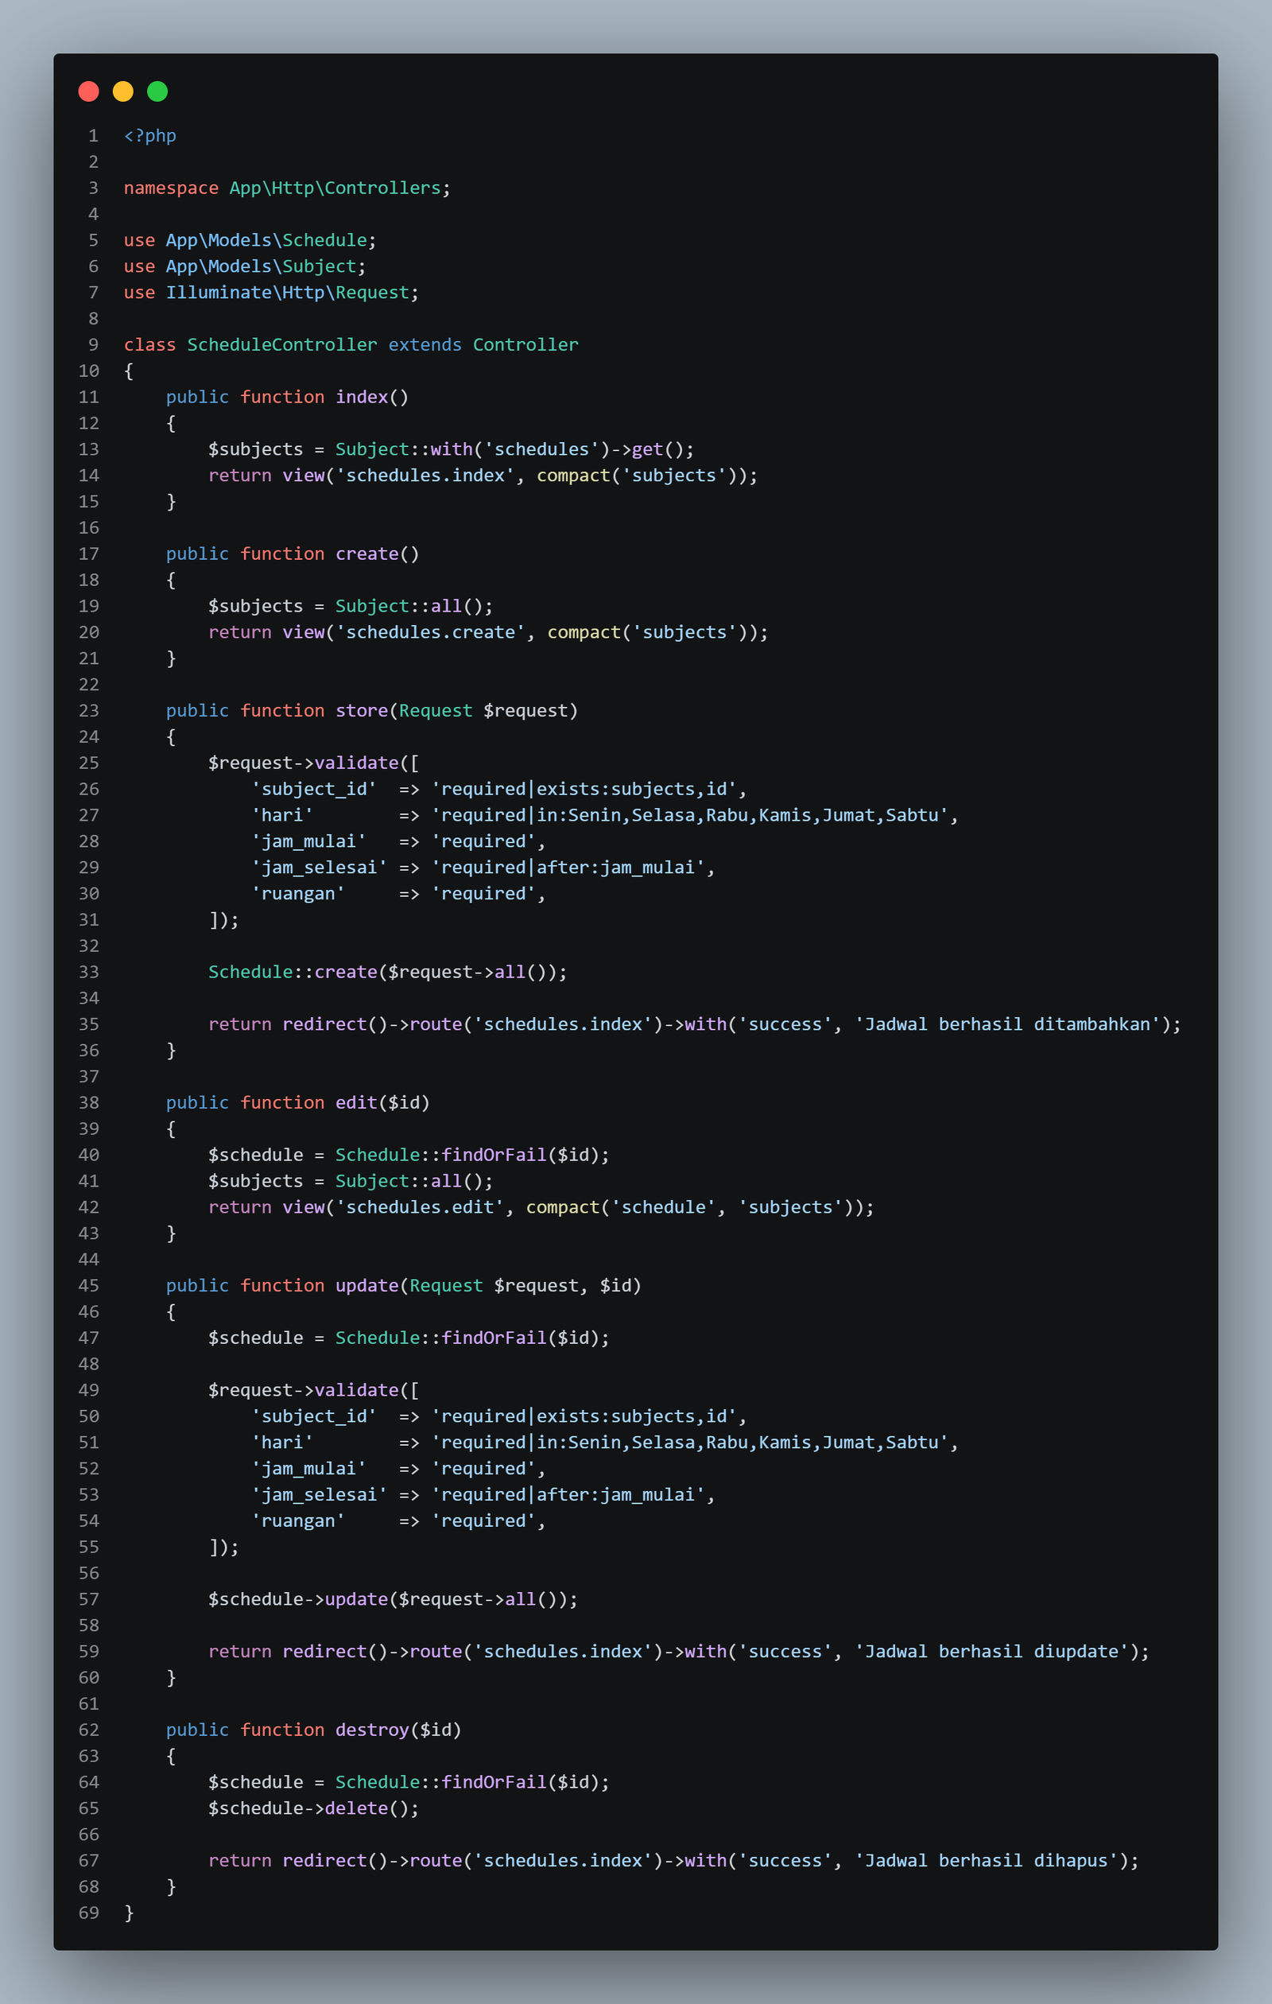
Task: Click 'subject_id' key on line 26
Action: pyautogui.click(x=314, y=789)
